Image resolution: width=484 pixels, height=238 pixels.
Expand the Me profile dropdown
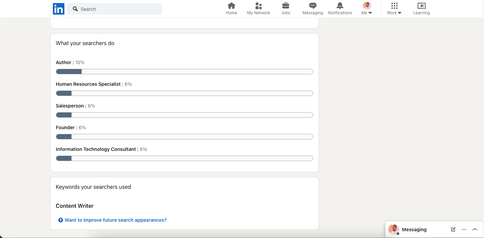tap(367, 9)
